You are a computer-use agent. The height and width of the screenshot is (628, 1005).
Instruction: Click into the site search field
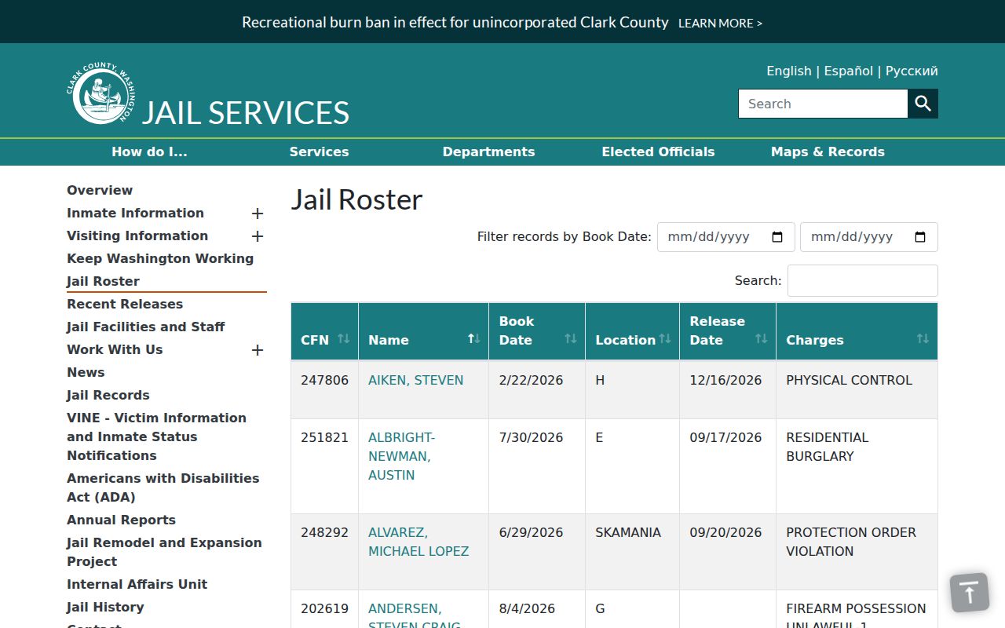(823, 104)
